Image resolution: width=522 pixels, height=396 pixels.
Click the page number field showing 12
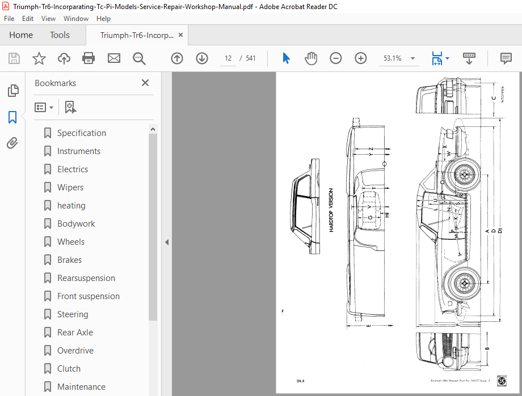pos(228,58)
